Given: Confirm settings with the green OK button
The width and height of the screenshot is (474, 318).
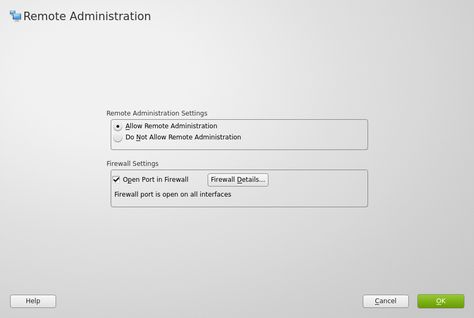Looking at the screenshot, I should [441, 301].
